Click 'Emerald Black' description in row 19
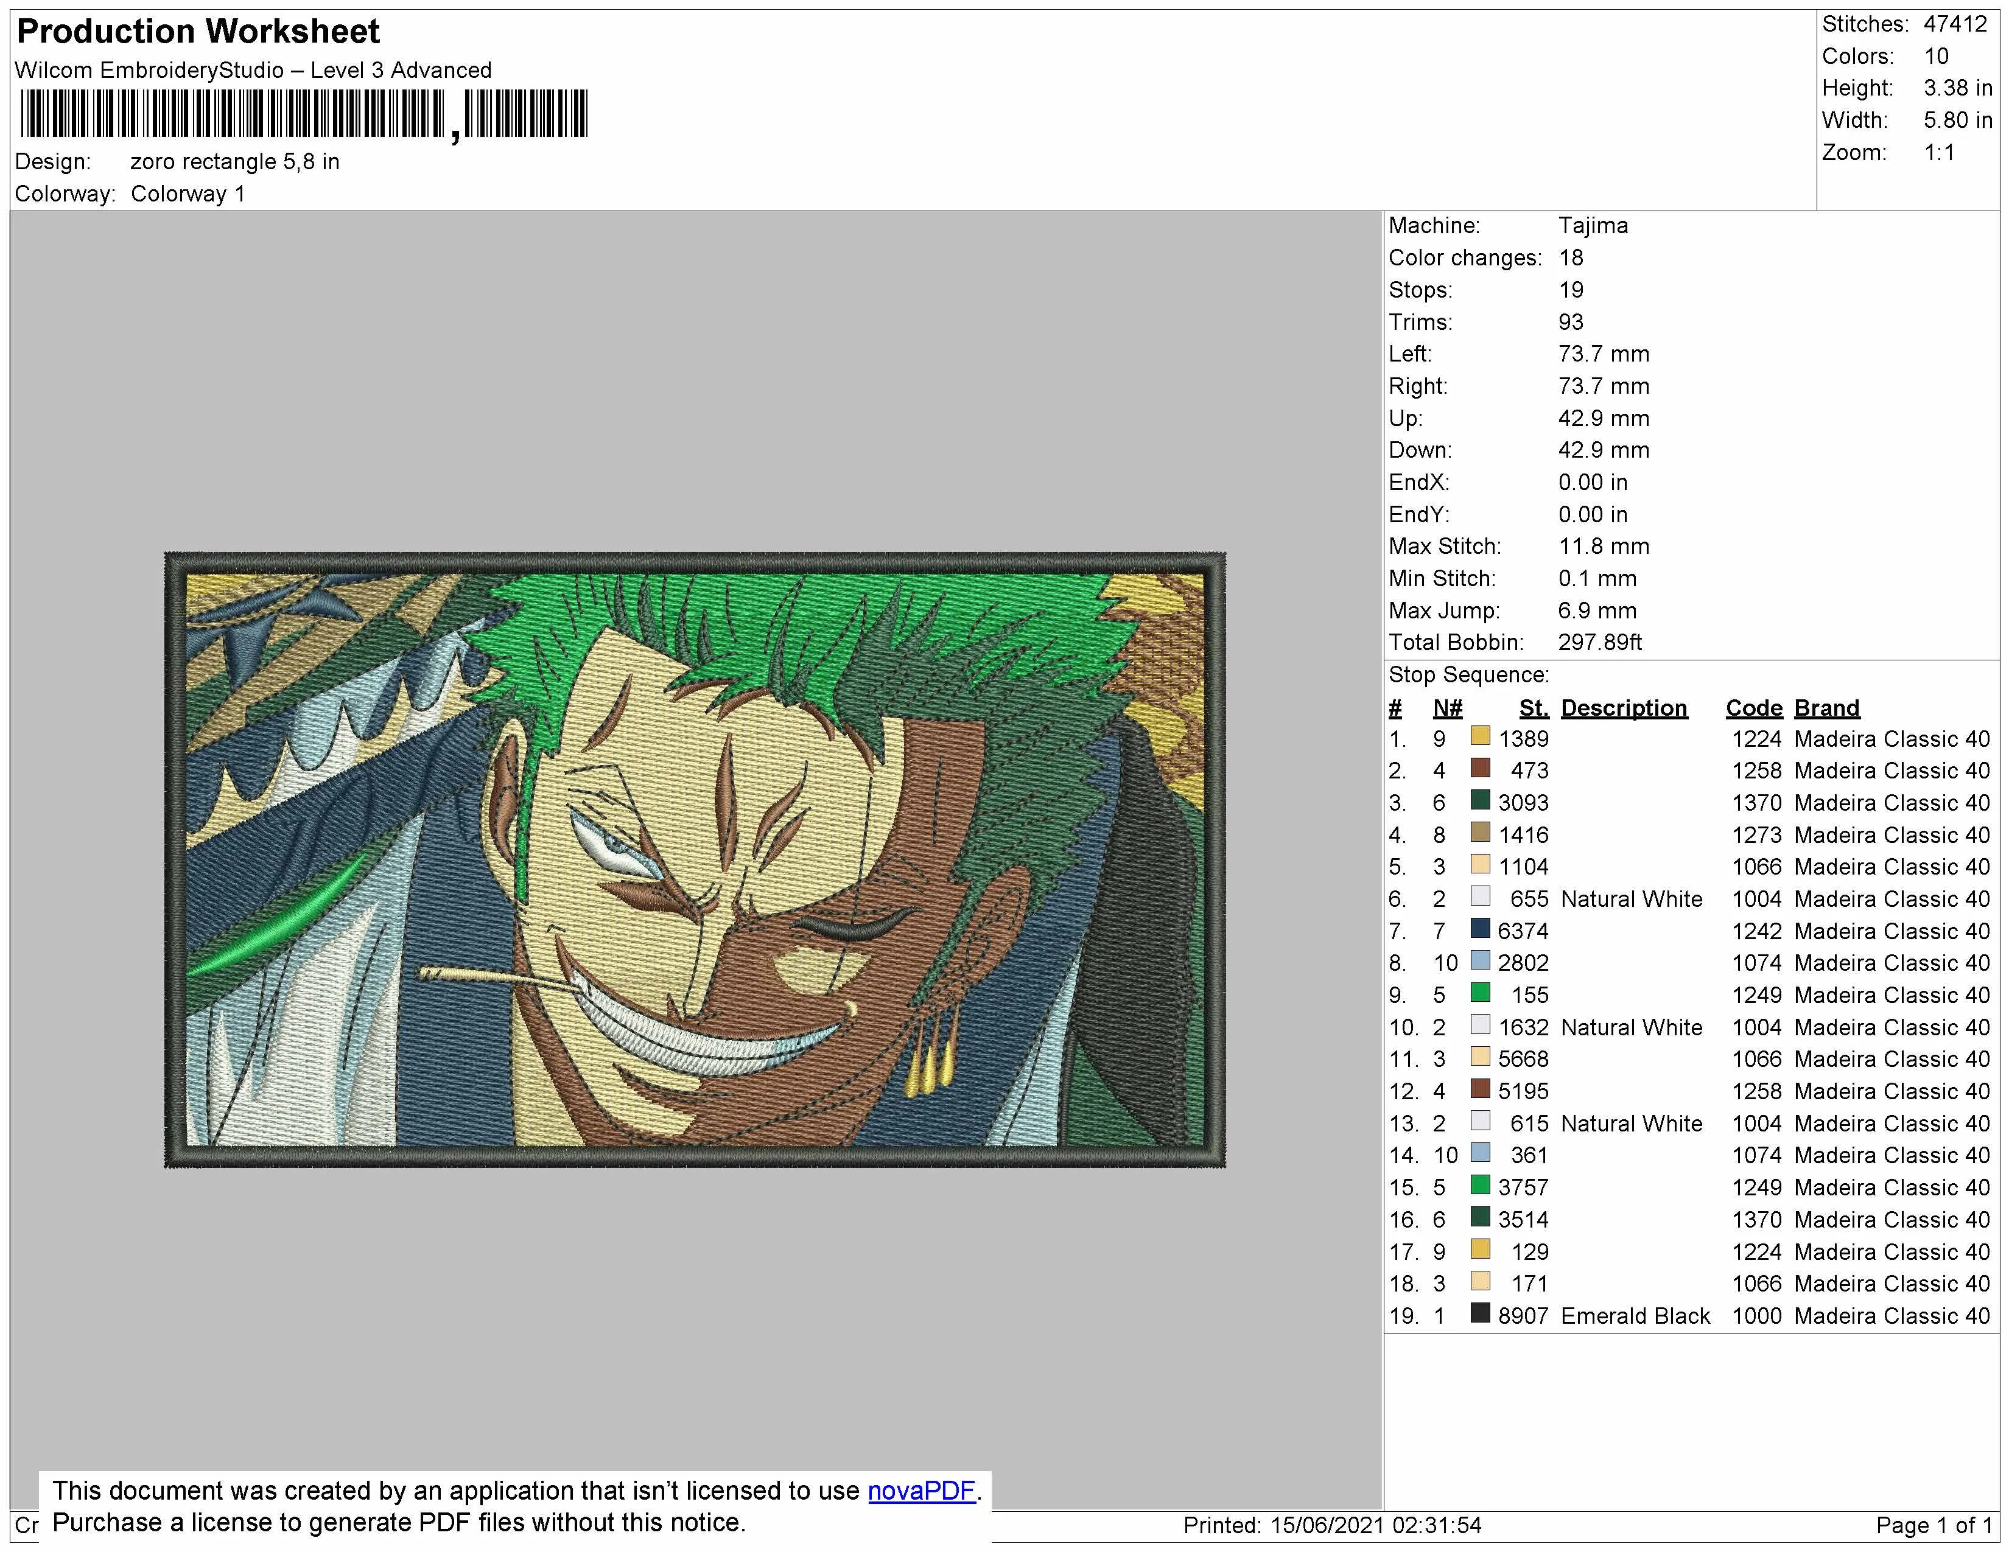This screenshot has width=2009, height=1552. coord(1635,1316)
